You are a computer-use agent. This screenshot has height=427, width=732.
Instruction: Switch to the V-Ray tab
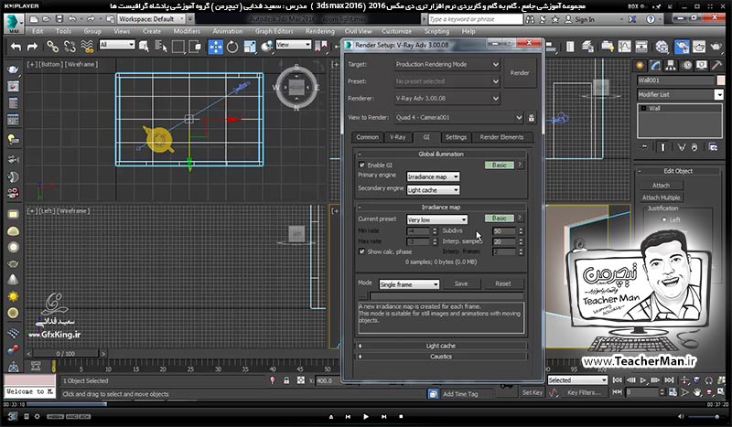tap(398, 137)
